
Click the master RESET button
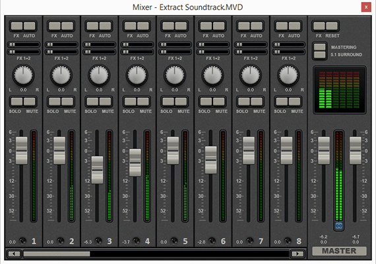pyautogui.click(x=332, y=26)
